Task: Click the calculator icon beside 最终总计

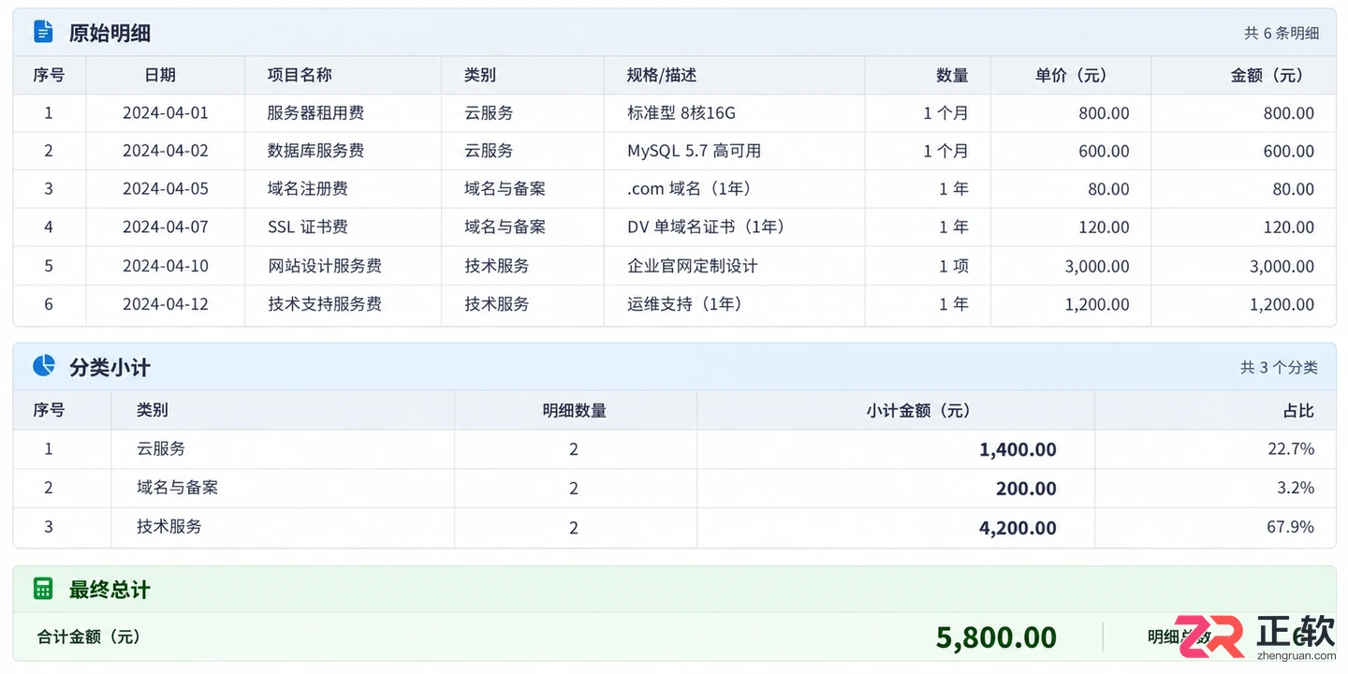Action: (43, 589)
